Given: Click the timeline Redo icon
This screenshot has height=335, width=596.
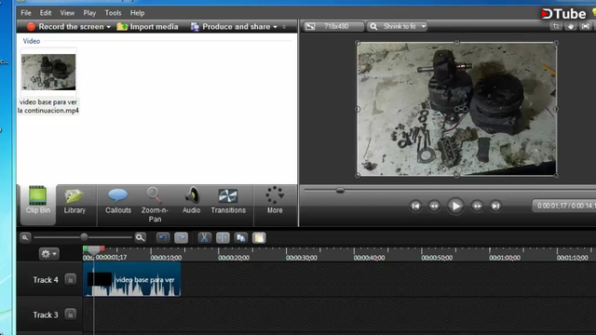Looking at the screenshot, I should 181,238.
